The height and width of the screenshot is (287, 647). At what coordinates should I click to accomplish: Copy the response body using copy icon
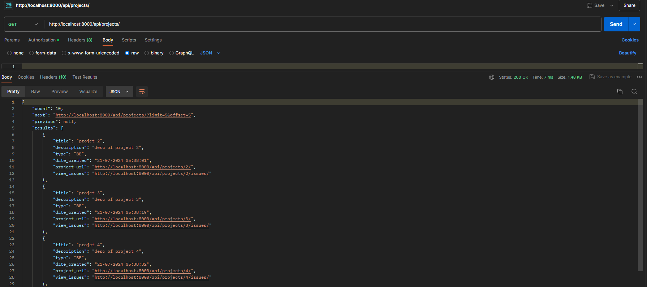coord(620,92)
